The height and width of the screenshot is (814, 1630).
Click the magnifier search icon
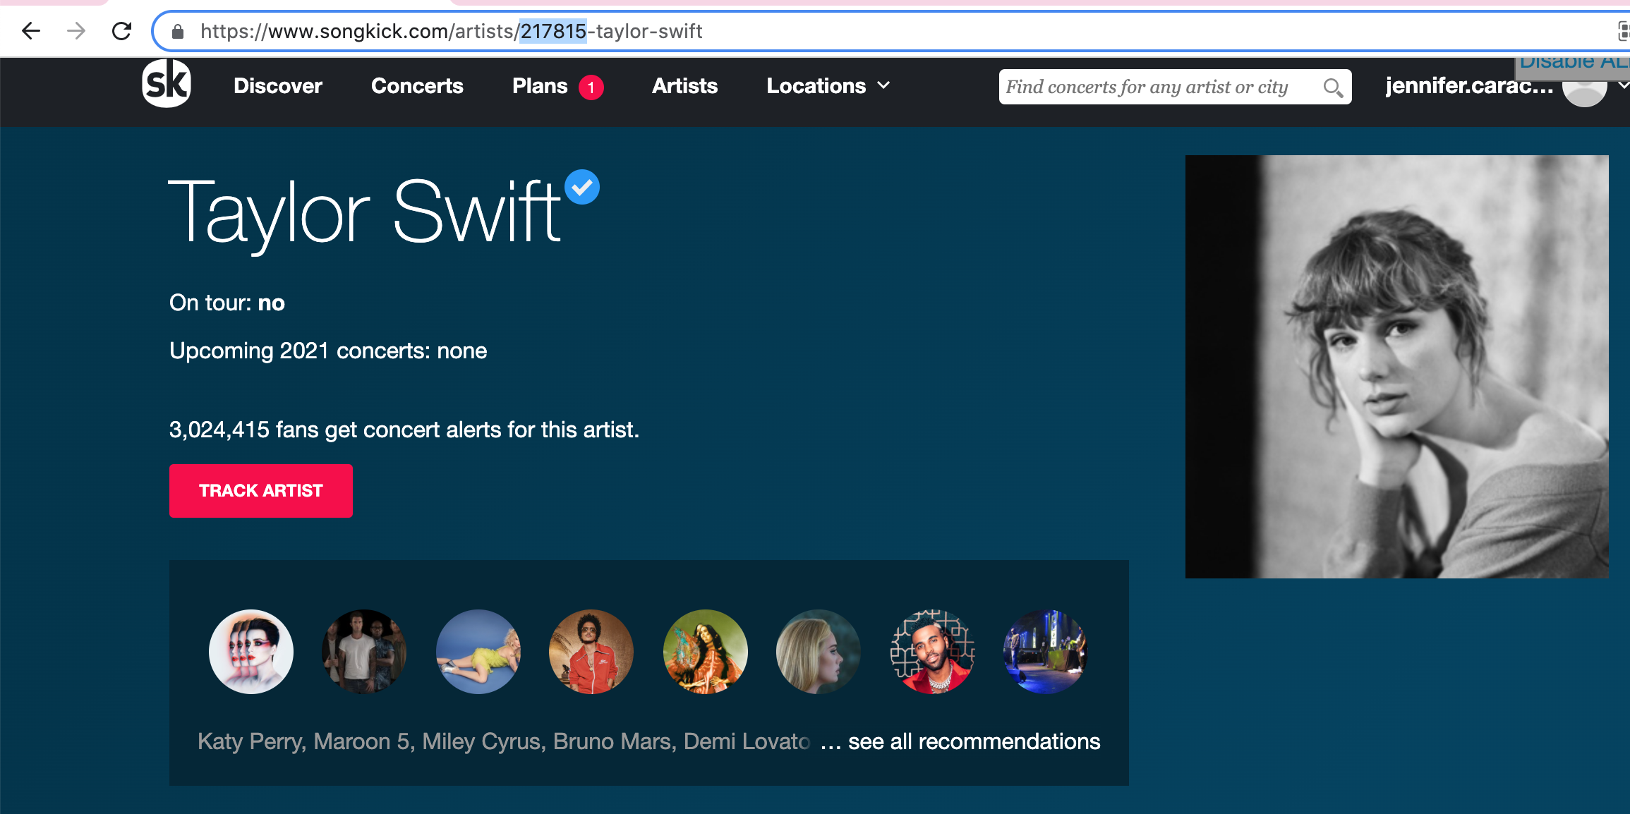(x=1333, y=87)
